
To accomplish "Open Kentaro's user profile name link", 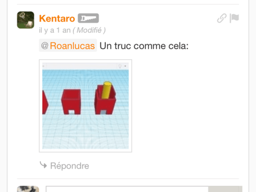I will point(57,18).
